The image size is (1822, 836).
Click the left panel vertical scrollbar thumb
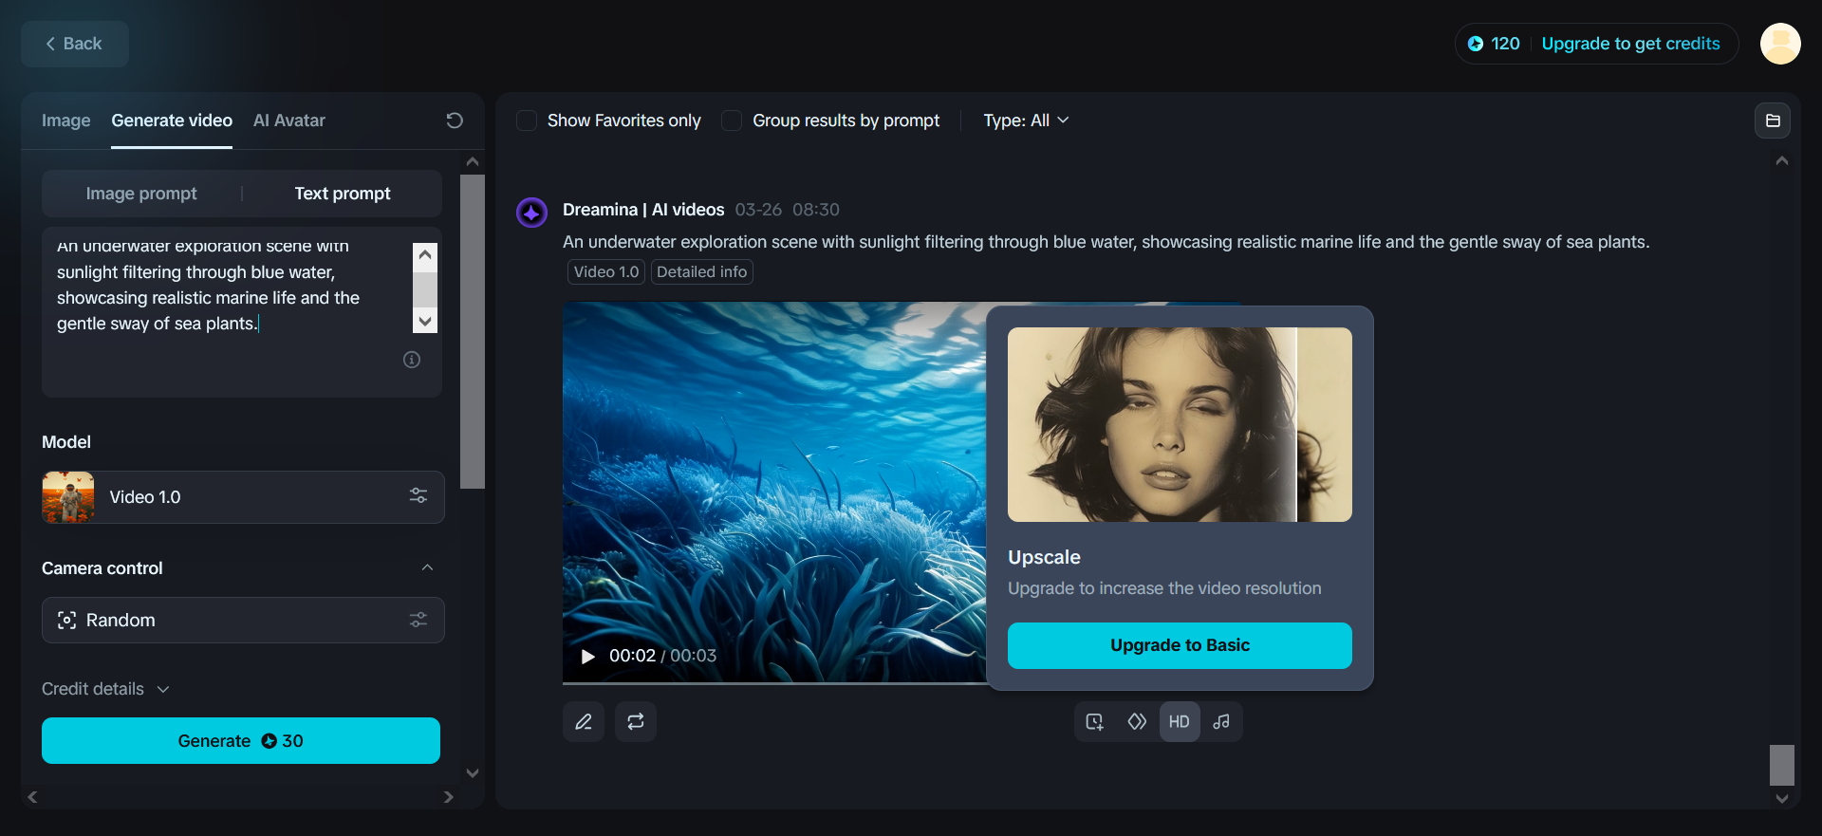tap(473, 331)
